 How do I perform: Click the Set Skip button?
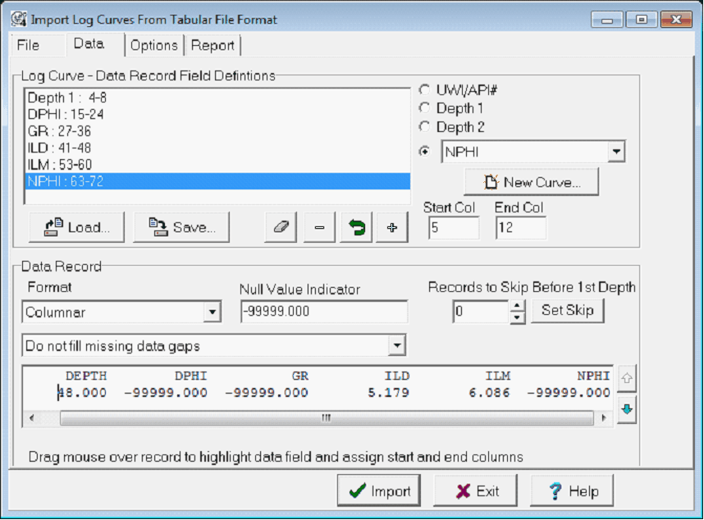click(567, 311)
